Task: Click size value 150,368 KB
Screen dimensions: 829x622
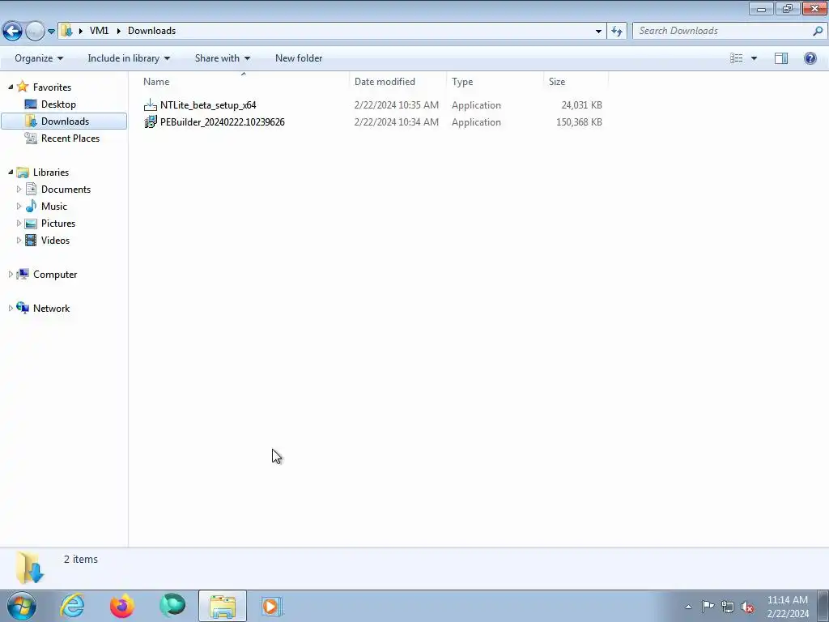Action: [x=579, y=122]
